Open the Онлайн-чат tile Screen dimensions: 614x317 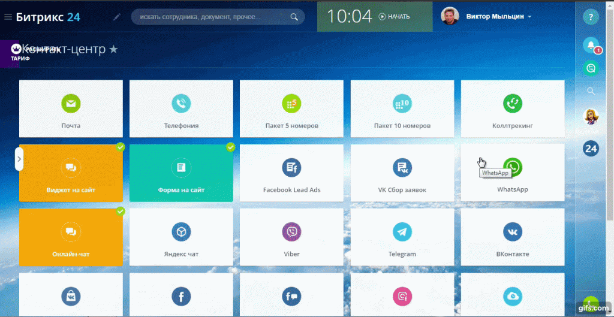click(71, 237)
